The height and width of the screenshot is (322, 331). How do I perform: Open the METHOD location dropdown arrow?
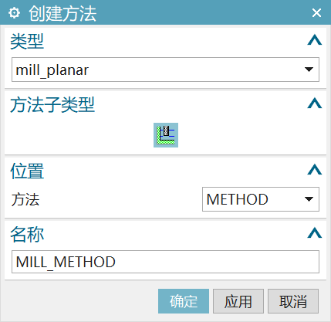[x=309, y=199]
